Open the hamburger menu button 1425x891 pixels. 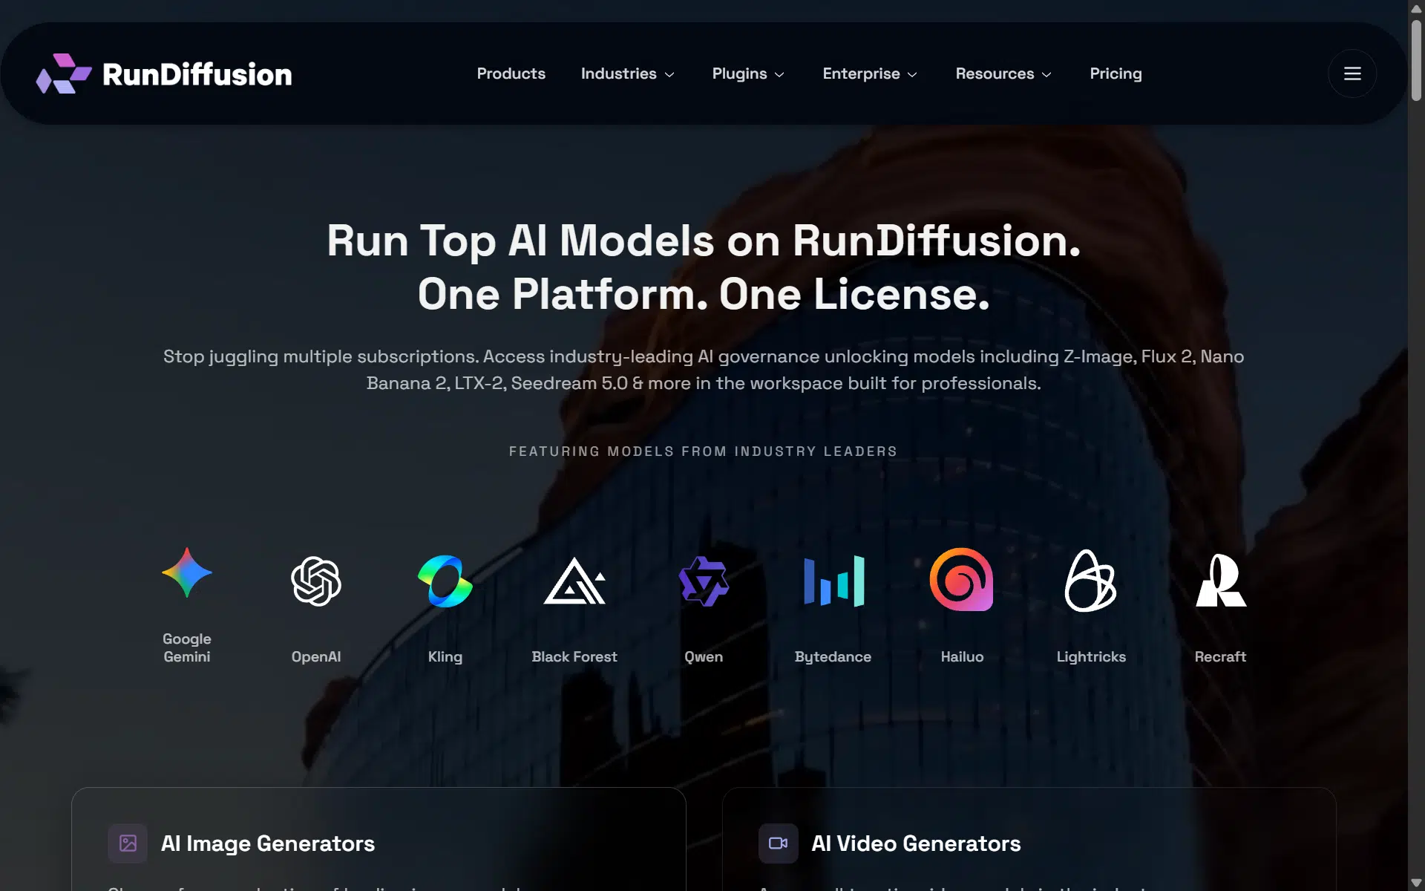(1352, 74)
